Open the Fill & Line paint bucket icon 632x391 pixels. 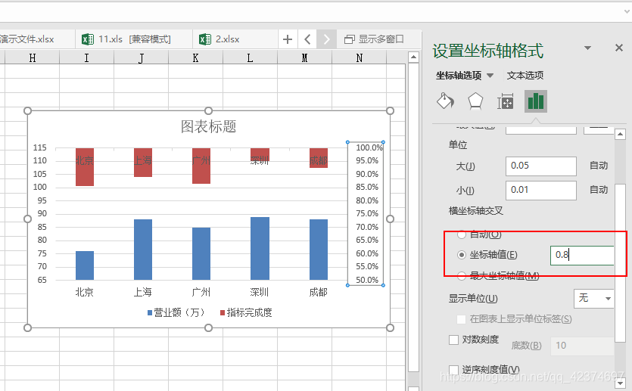(445, 101)
